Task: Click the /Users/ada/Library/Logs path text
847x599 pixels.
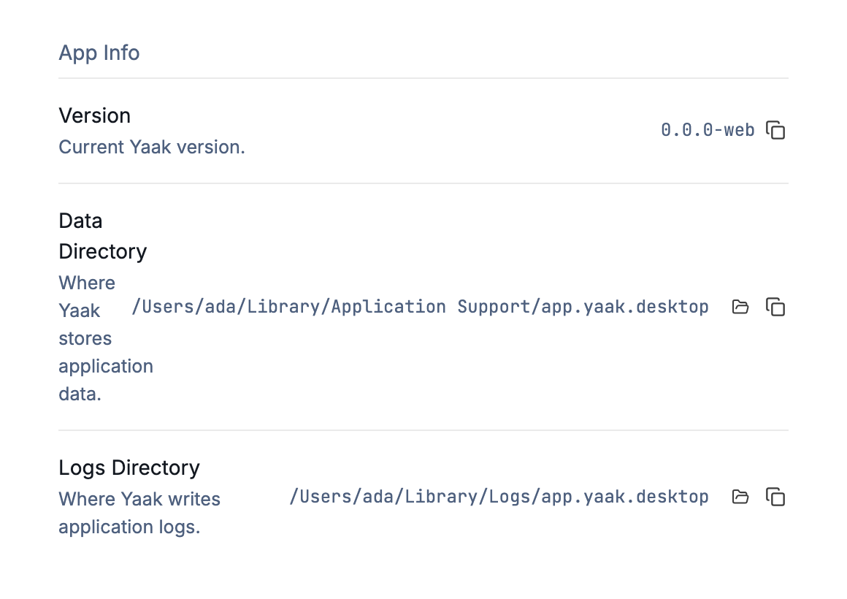Action: pyautogui.click(x=499, y=497)
